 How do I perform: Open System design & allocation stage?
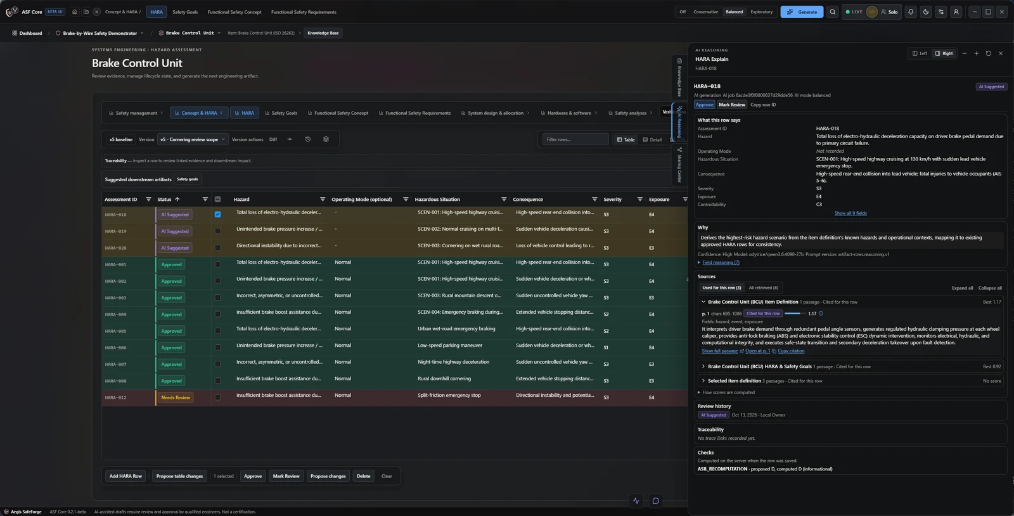click(495, 113)
